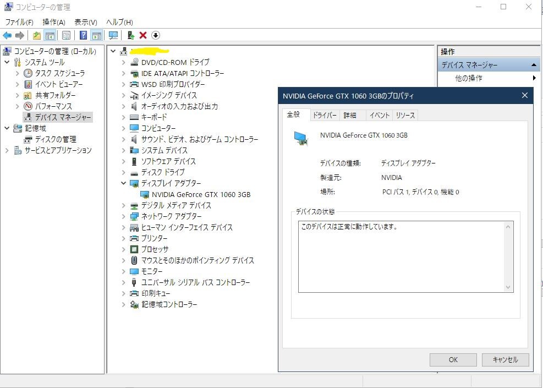Toggle the console tree pane toolbar button
The image size is (543, 388).
(50, 36)
